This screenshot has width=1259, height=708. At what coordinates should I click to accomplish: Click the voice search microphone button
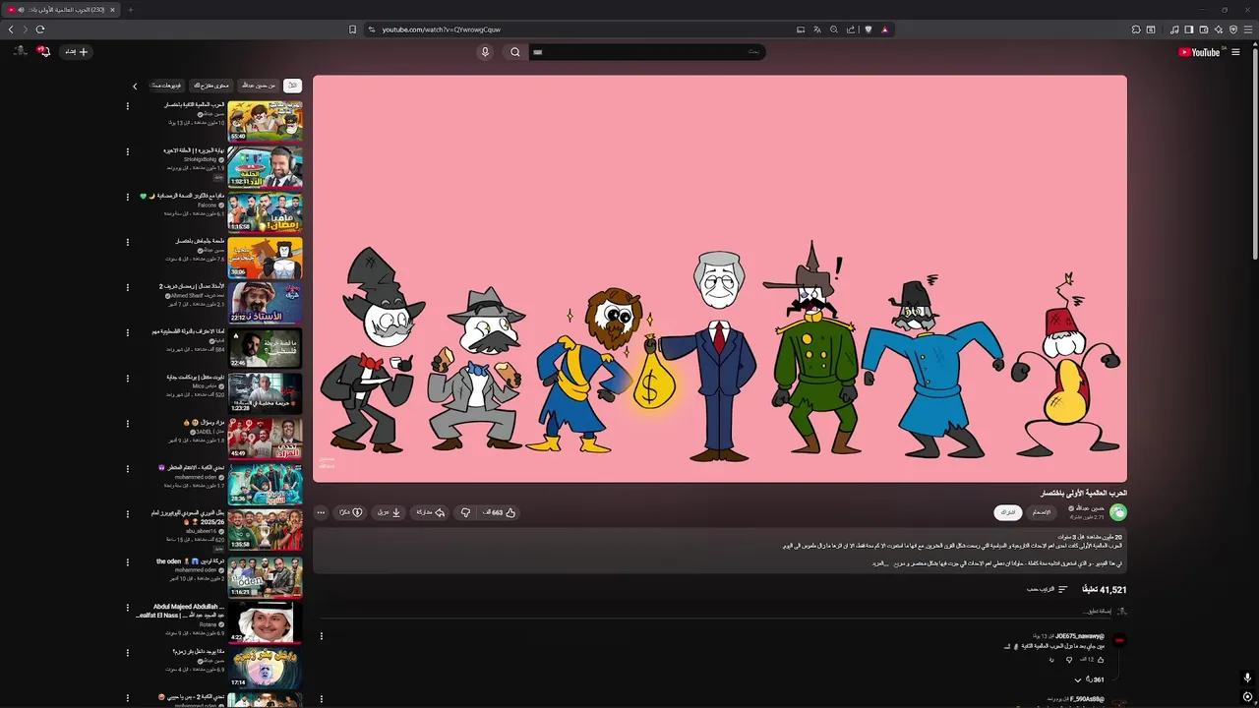[x=485, y=52]
